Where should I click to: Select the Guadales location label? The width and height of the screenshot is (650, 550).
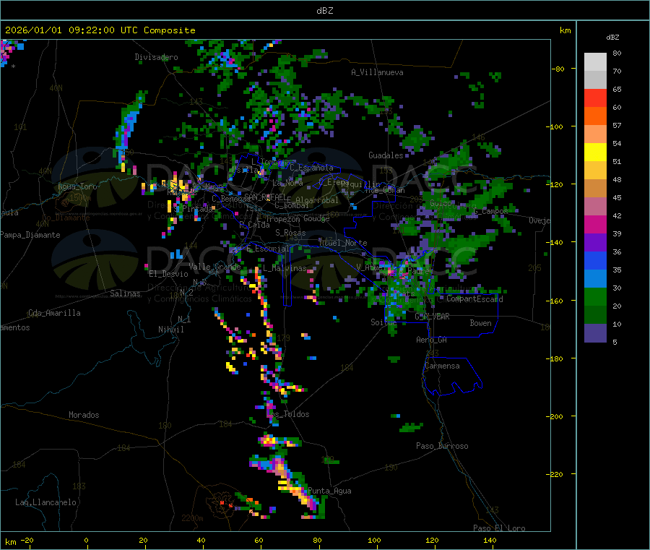386,155
